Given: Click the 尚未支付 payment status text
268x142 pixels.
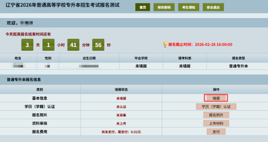Looking at the screenshot, I should (121, 132).
